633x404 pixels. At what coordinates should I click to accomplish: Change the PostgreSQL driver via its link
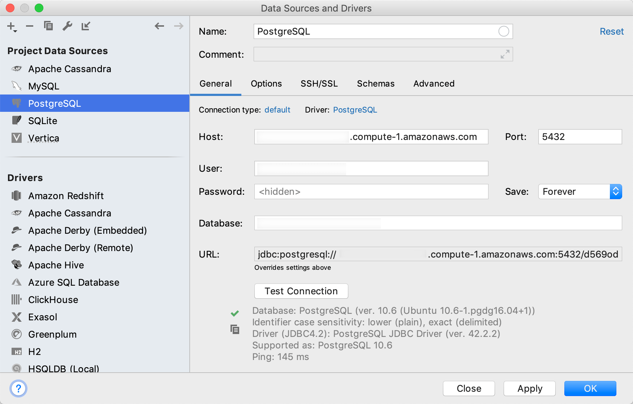[x=355, y=110]
